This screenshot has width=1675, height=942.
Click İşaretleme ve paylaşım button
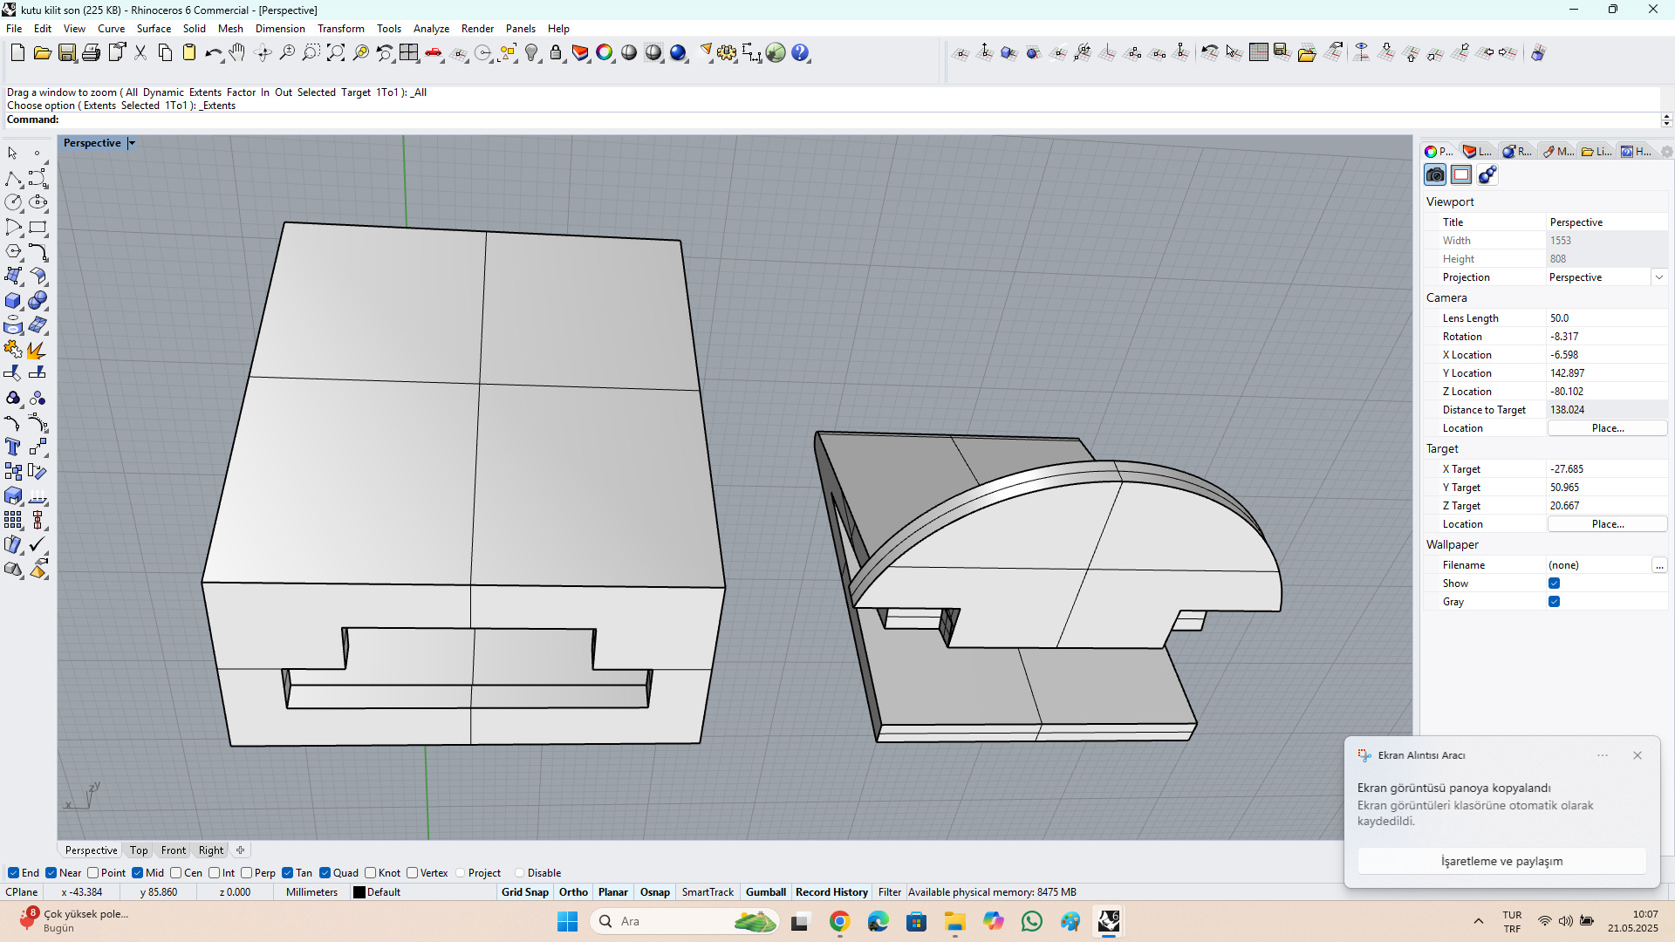point(1501,861)
